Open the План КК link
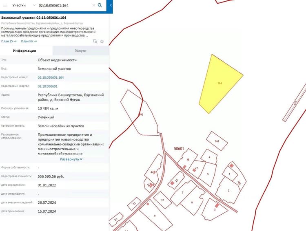This screenshot has width=306, height=231. 29,41
